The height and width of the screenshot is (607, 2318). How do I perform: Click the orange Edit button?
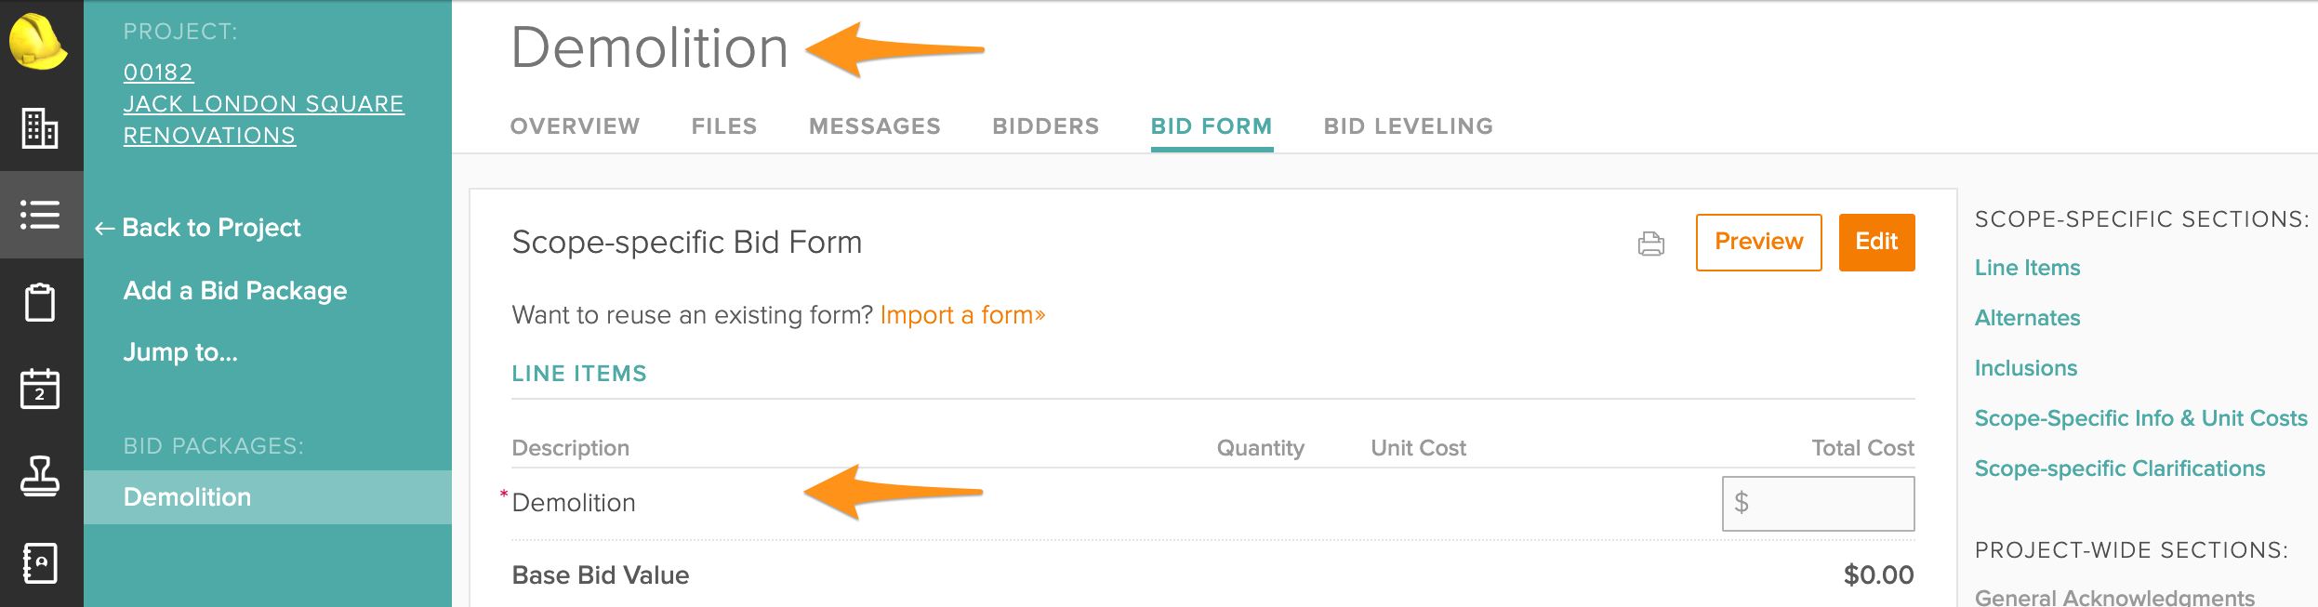pyautogui.click(x=1876, y=242)
